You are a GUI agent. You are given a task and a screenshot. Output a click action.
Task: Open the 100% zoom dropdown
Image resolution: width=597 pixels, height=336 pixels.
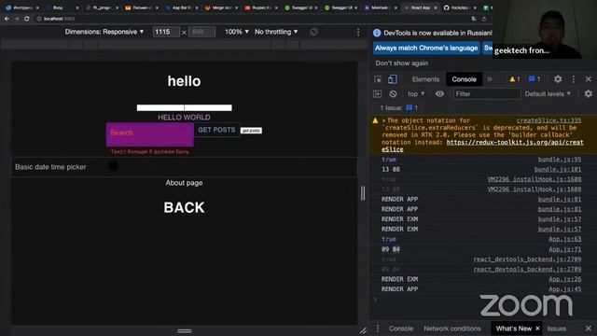236,32
